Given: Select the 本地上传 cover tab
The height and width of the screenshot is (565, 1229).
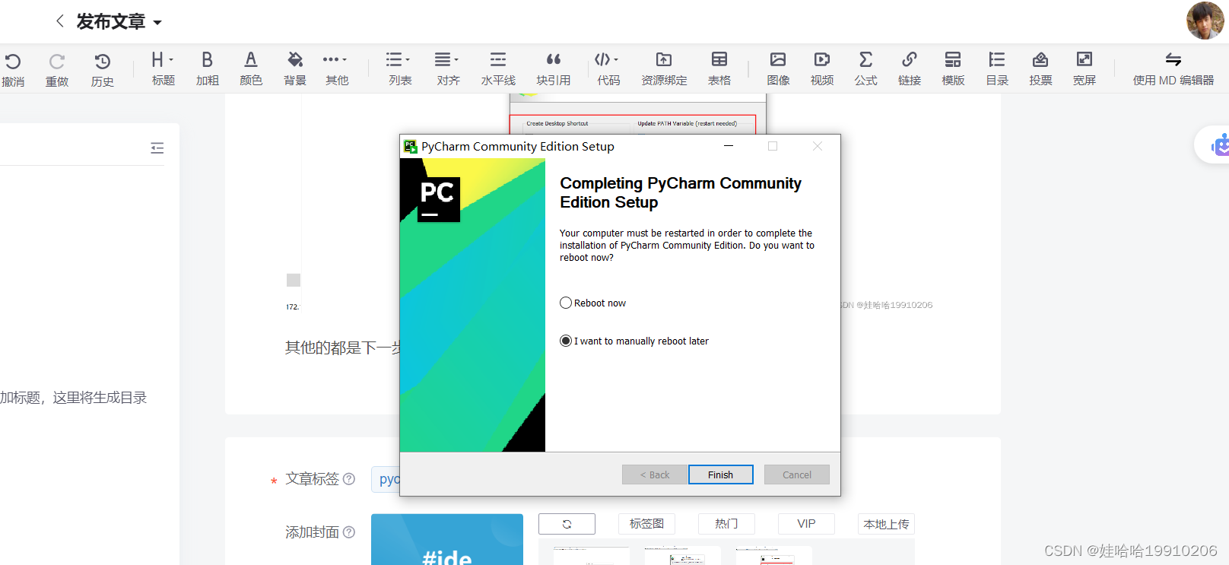Looking at the screenshot, I should coord(886,524).
